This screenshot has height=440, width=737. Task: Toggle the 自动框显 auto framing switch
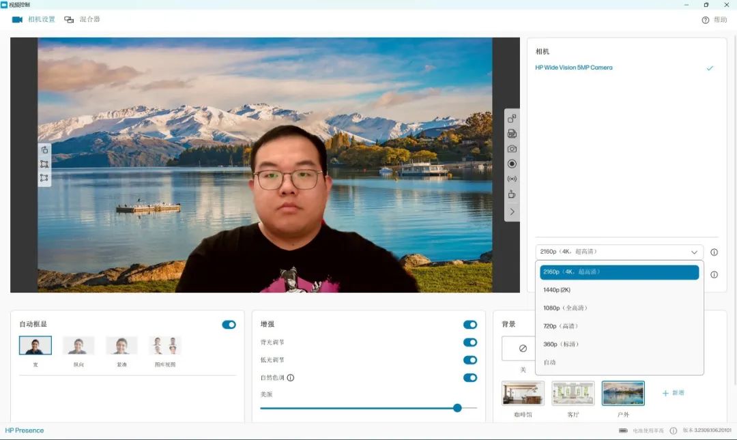click(229, 325)
